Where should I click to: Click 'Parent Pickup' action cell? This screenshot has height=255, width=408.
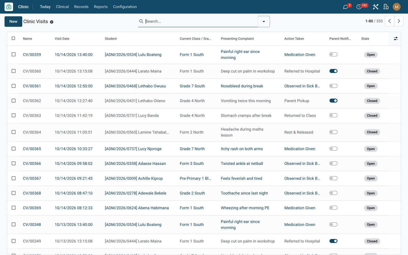pyautogui.click(x=297, y=101)
